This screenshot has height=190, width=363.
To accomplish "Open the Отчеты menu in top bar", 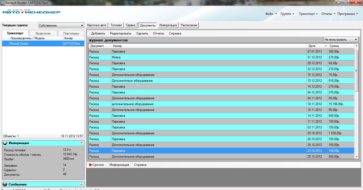I will 328,14.
